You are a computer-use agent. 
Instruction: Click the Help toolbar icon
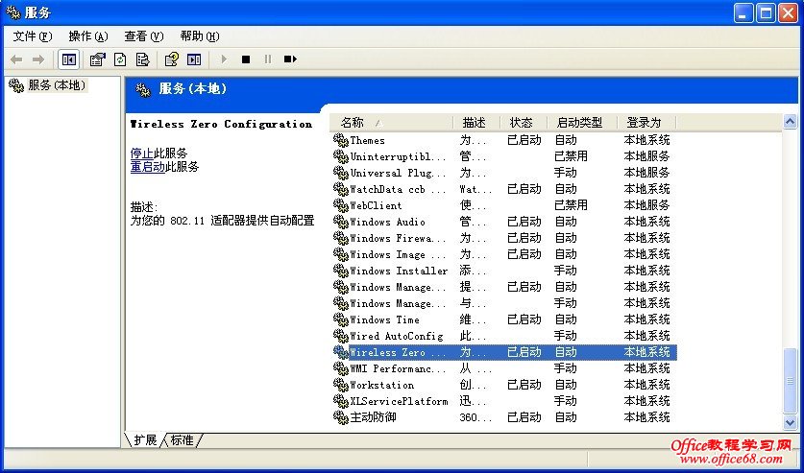pos(171,59)
